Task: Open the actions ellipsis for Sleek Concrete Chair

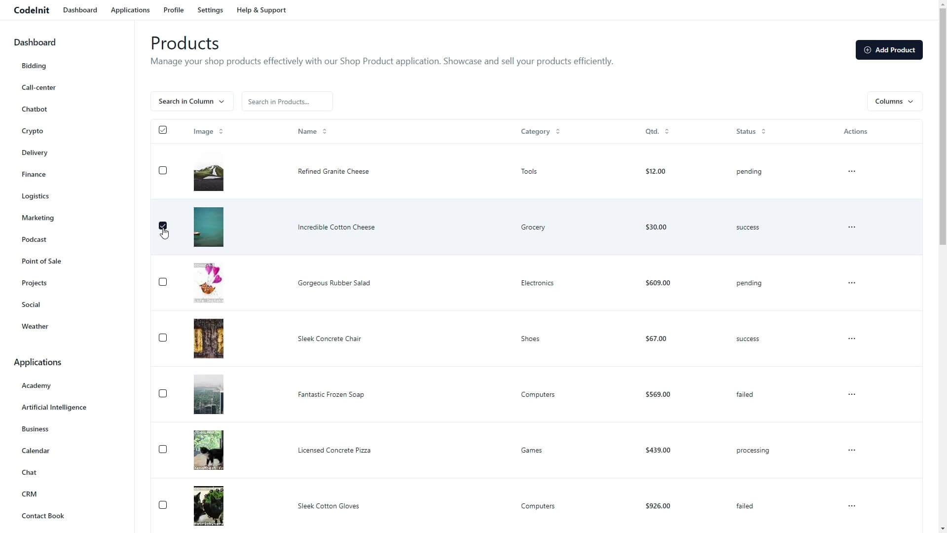Action: (x=851, y=339)
